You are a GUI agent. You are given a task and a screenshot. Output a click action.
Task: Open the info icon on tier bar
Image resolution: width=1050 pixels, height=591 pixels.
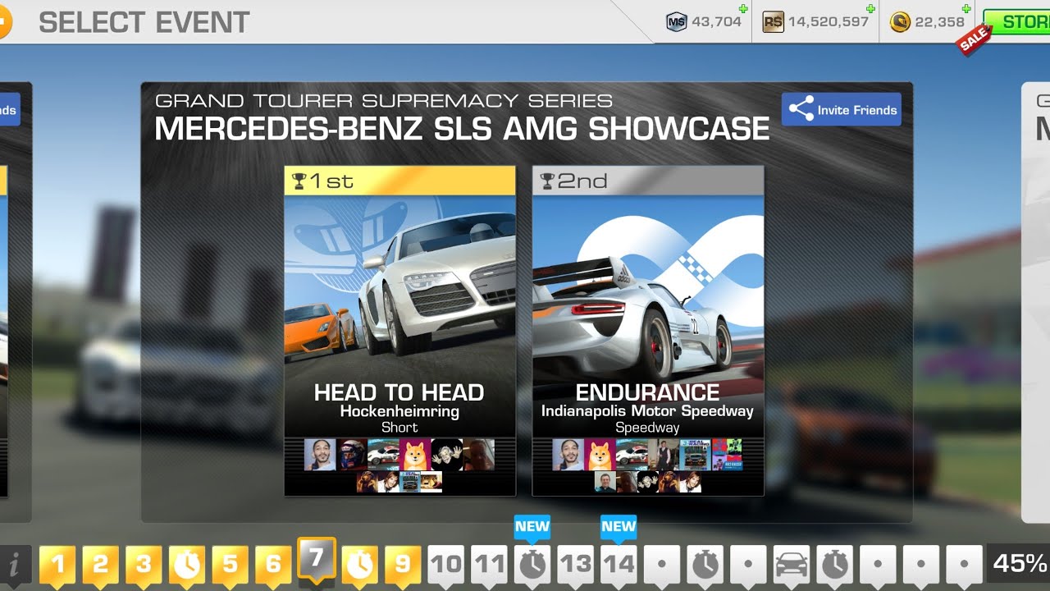[16, 565]
